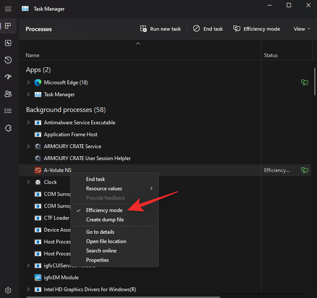This screenshot has height=298, width=317.
Task: Expand Antimalware Service Executable entry
Action: pos(29,123)
